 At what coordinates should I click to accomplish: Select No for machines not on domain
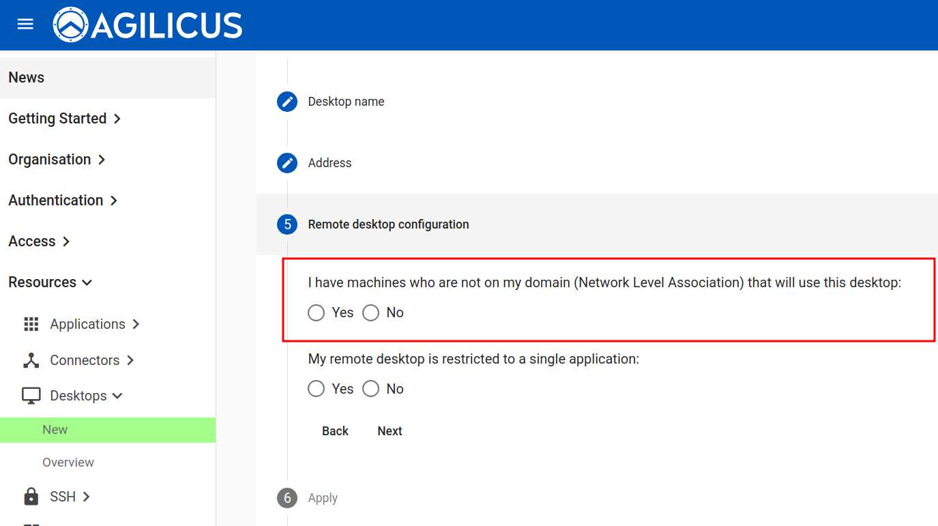click(x=370, y=312)
